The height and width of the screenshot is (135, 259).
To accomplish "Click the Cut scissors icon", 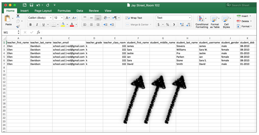I will [x=18, y=16].
